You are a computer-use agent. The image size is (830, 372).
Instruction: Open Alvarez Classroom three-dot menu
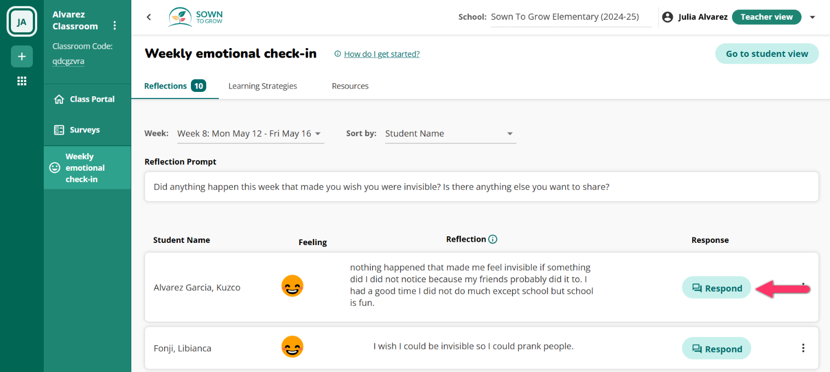point(114,26)
